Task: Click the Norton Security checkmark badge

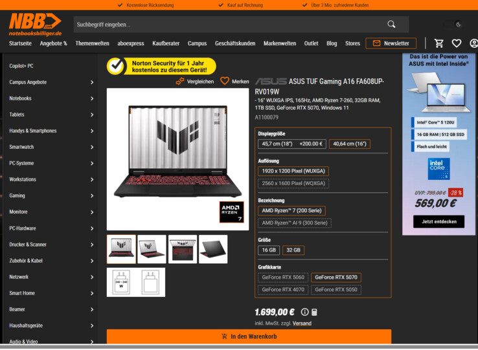Action: tap(115, 66)
